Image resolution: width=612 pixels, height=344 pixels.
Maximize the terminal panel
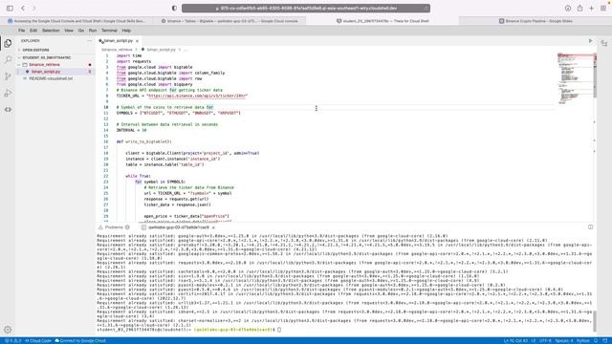point(590,227)
